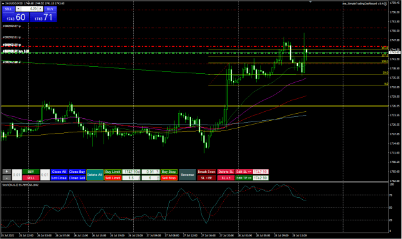Click the Lot Close button
This screenshot has width=402, height=239.
(x=59, y=178)
